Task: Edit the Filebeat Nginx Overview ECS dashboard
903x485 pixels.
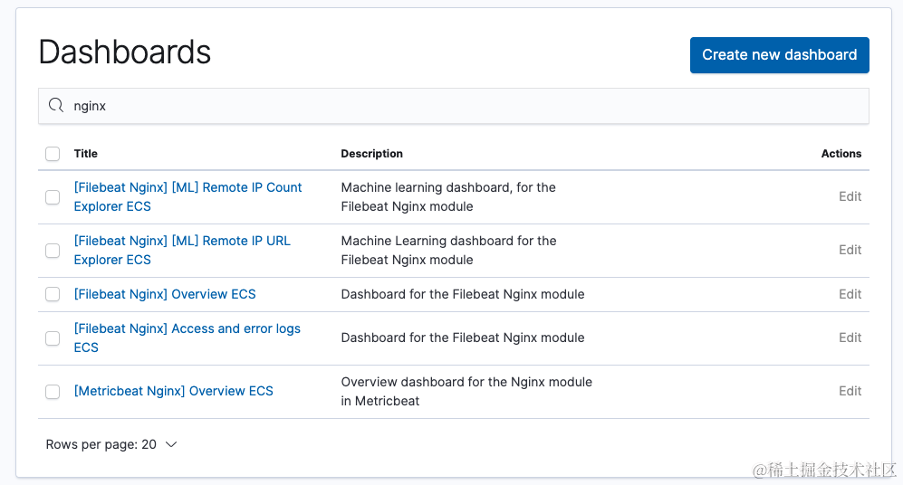Action: click(850, 294)
